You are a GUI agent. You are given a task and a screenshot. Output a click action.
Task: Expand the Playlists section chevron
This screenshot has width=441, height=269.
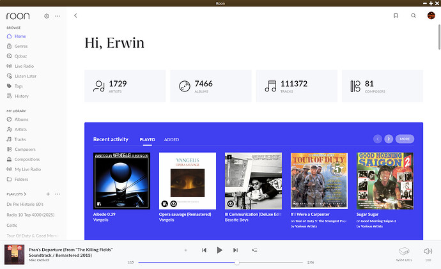tap(25, 194)
